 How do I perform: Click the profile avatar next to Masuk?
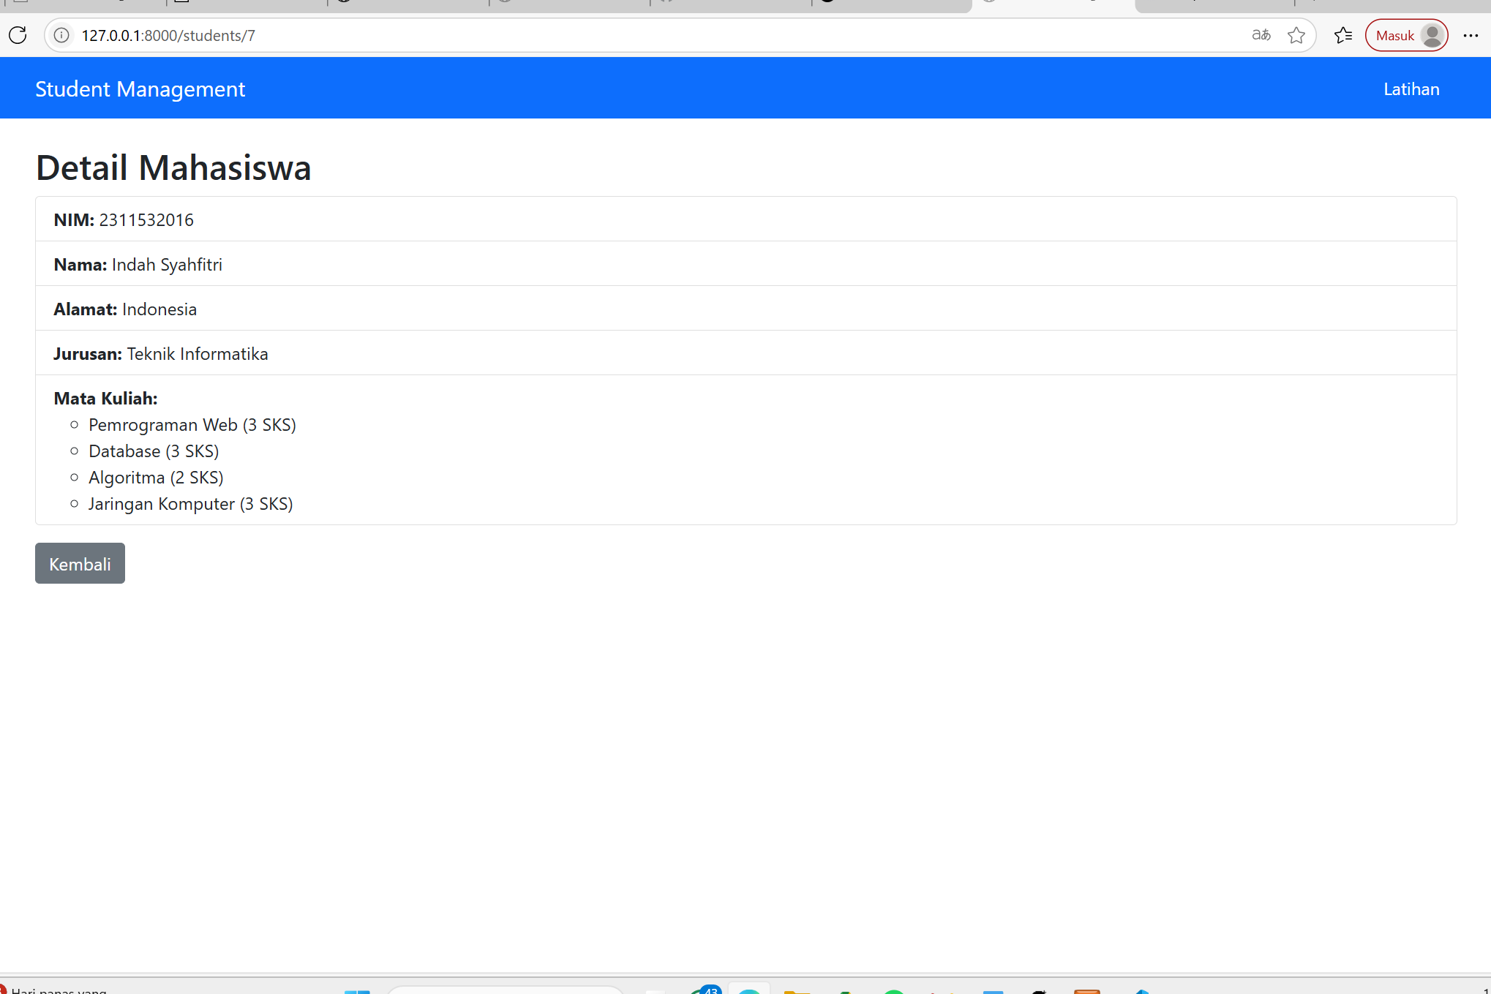coord(1432,35)
